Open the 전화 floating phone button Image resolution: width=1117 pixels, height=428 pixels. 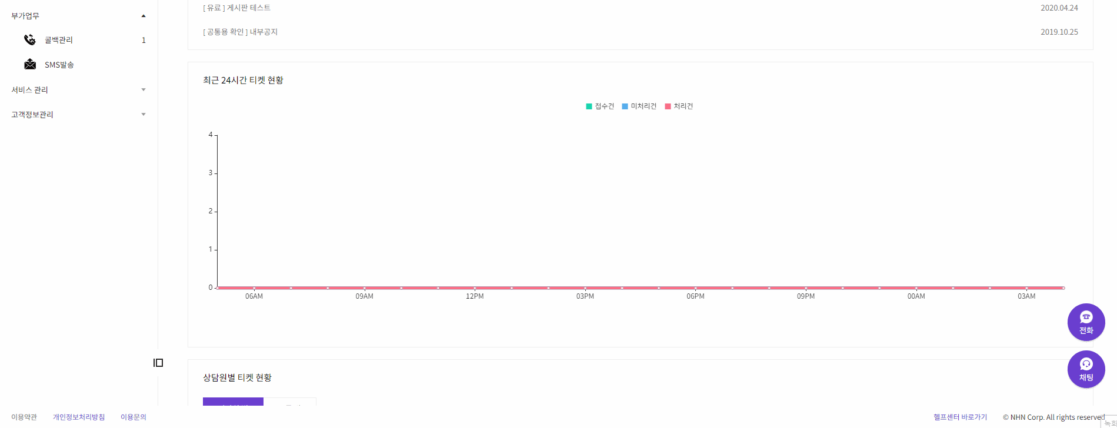tap(1086, 322)
